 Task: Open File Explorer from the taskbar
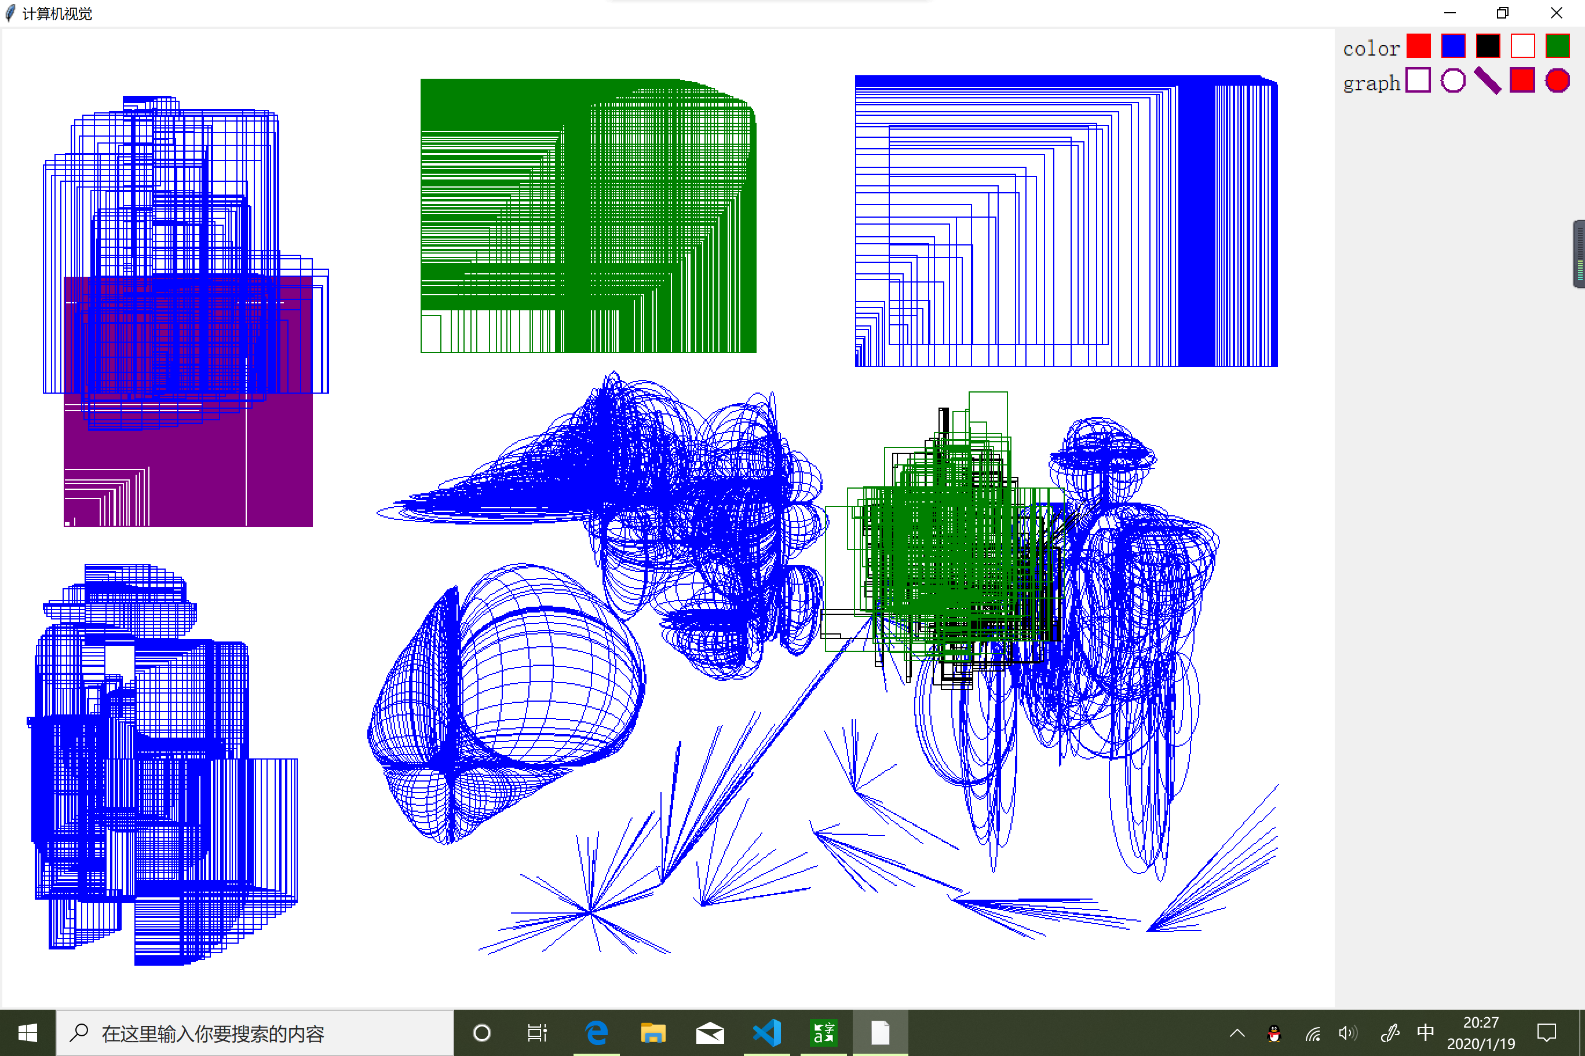click(652, 1032)
